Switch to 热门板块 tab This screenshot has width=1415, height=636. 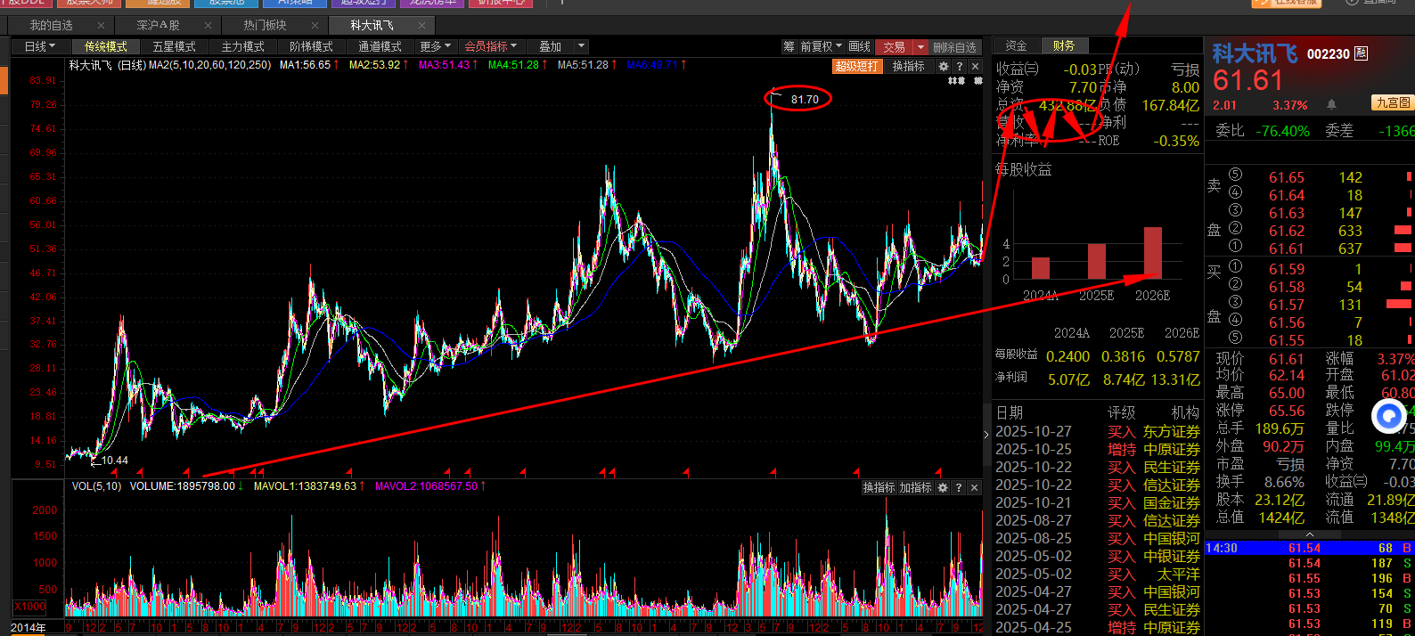[x=266, y=26]
